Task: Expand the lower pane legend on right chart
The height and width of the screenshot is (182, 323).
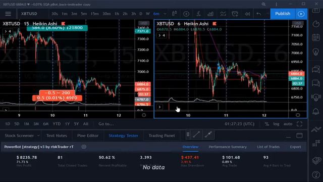Action: pyautogui.click(x=159, y=107)
